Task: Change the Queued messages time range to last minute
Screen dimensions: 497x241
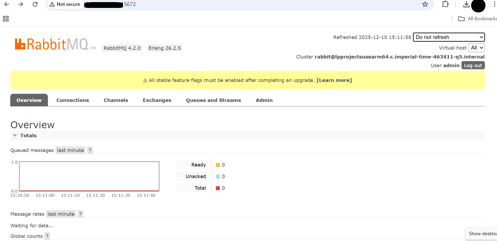Action: (x=70, y=150)
